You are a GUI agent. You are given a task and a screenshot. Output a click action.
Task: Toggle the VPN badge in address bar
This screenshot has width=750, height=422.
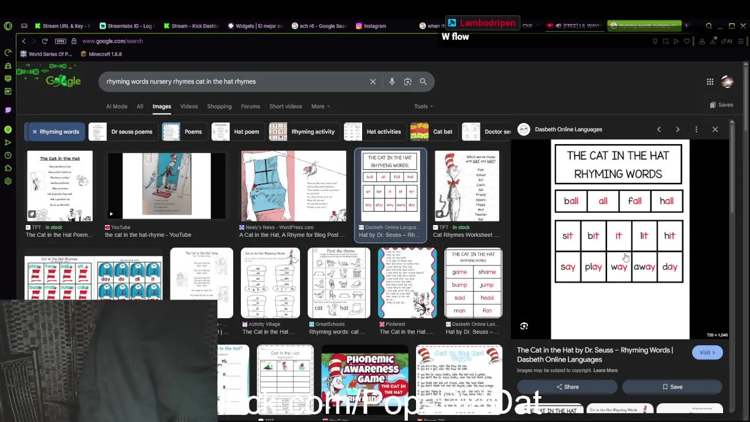[60, 41]
